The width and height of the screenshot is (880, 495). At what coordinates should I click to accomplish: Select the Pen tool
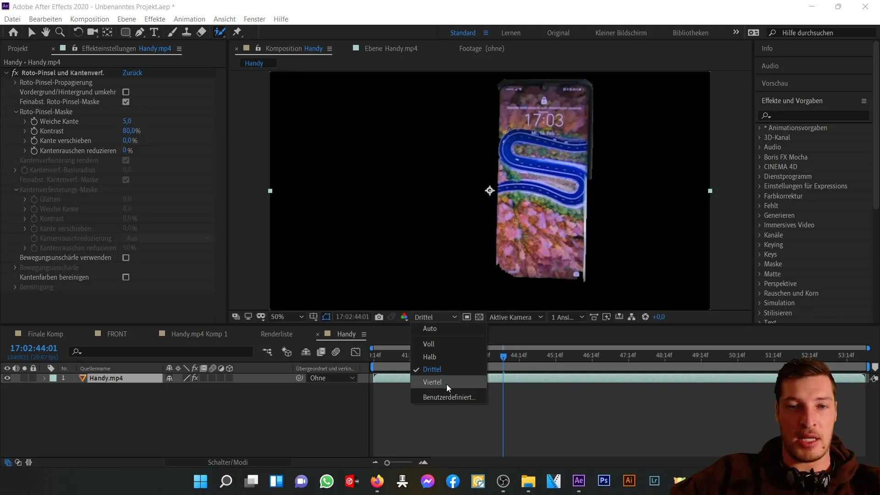(x=140, y=32)
